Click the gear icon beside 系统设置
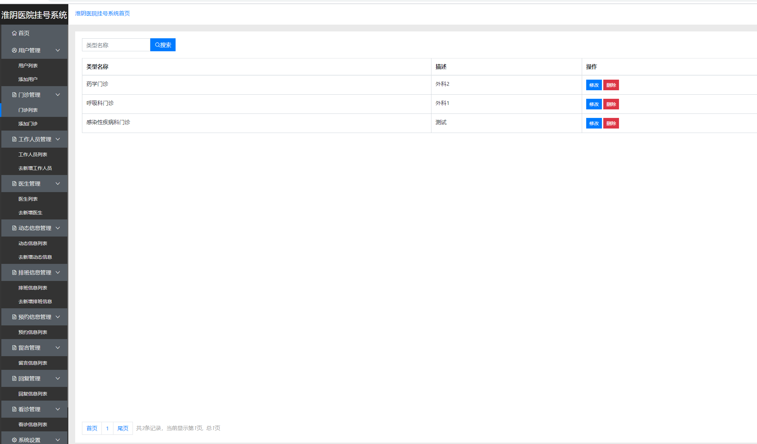Image resolution: width=757 pixels, height=444 pixels. (x=14, y=440)
